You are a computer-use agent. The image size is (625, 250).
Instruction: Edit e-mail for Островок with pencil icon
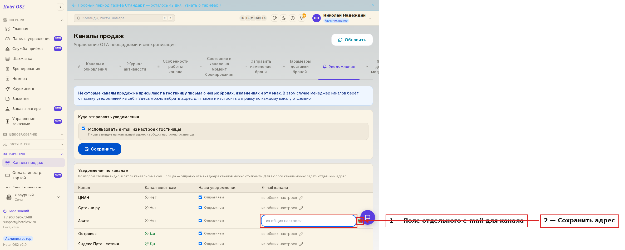(301, 234)
